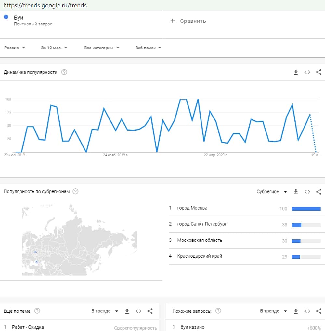Image resolution: width=325 pixels, height=331 pixels.
Task: Open the Краснодарский край subregion entry
Action: pos(200,256)
